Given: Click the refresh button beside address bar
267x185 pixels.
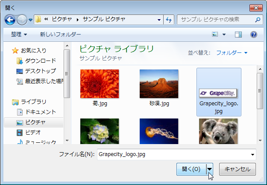Looking at the screenshot, I should point(169,20).
